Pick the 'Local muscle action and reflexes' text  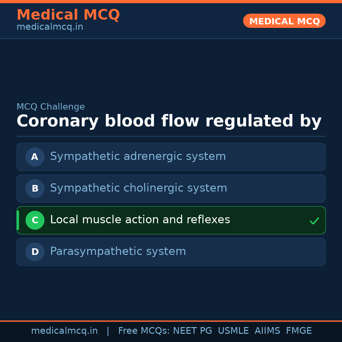pyautogui.click(x=140, y=220)
